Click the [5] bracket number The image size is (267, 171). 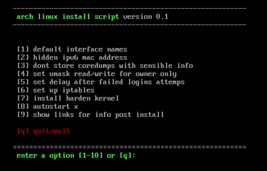[x=23, y=82]
